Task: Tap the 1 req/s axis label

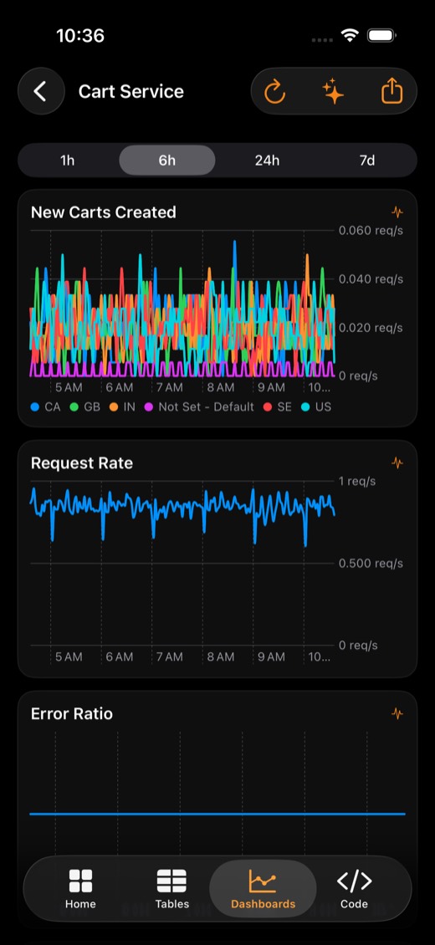Action: [357, 481]
